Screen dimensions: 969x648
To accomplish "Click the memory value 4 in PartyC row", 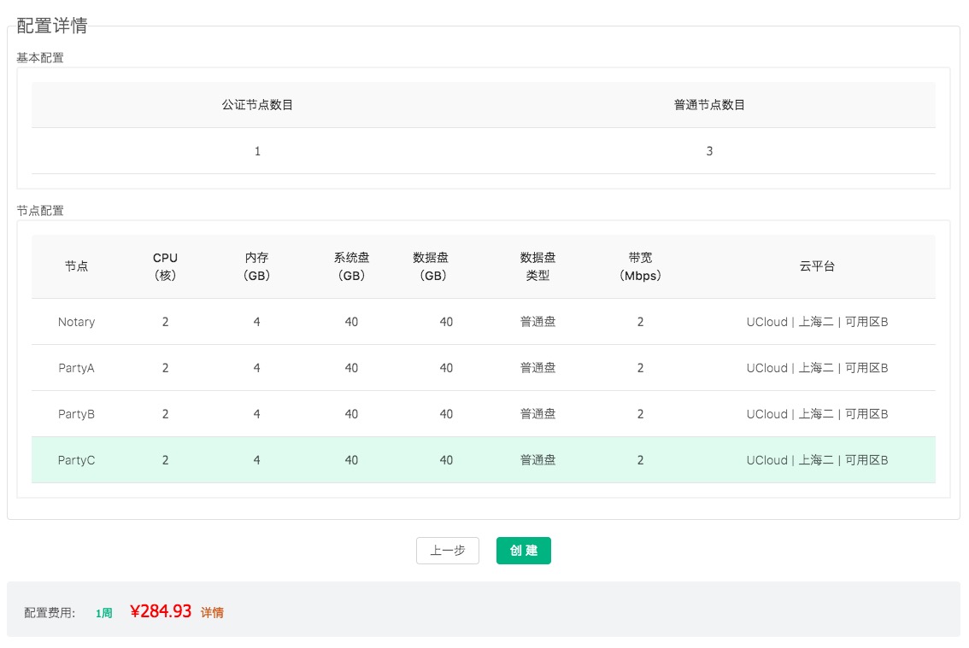I will point(256,460).
